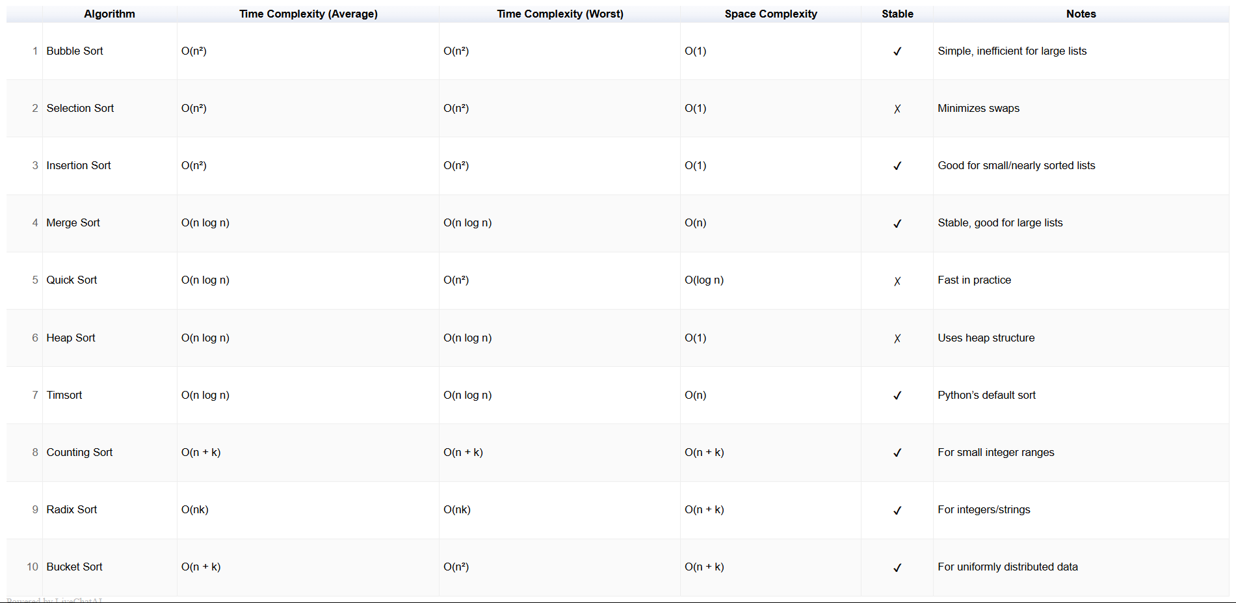Screen dimensions: 1236x603
Task: Select the Time Complexity (Average) column header
Action: click(308, 14)
